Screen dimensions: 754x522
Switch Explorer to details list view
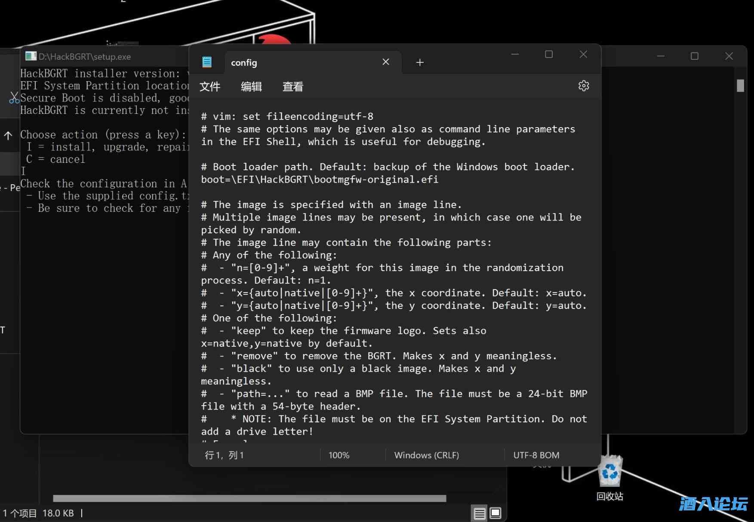[479, 513]
